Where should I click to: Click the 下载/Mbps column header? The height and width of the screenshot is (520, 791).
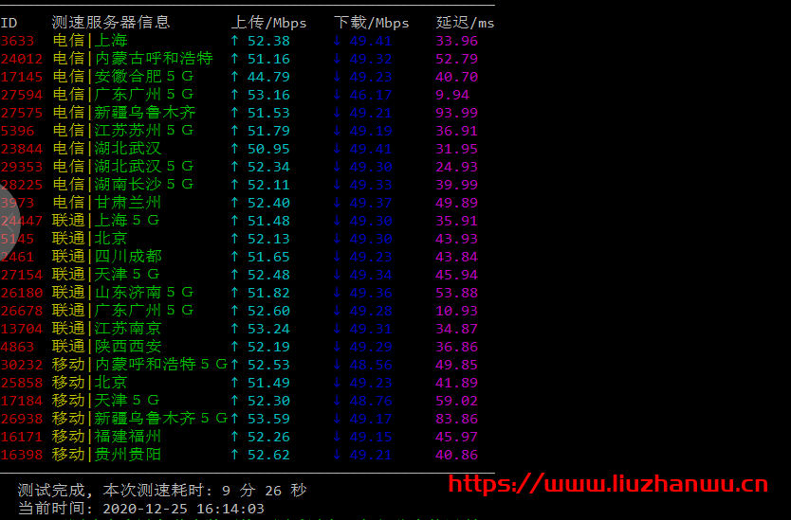[x=372, y=23]
